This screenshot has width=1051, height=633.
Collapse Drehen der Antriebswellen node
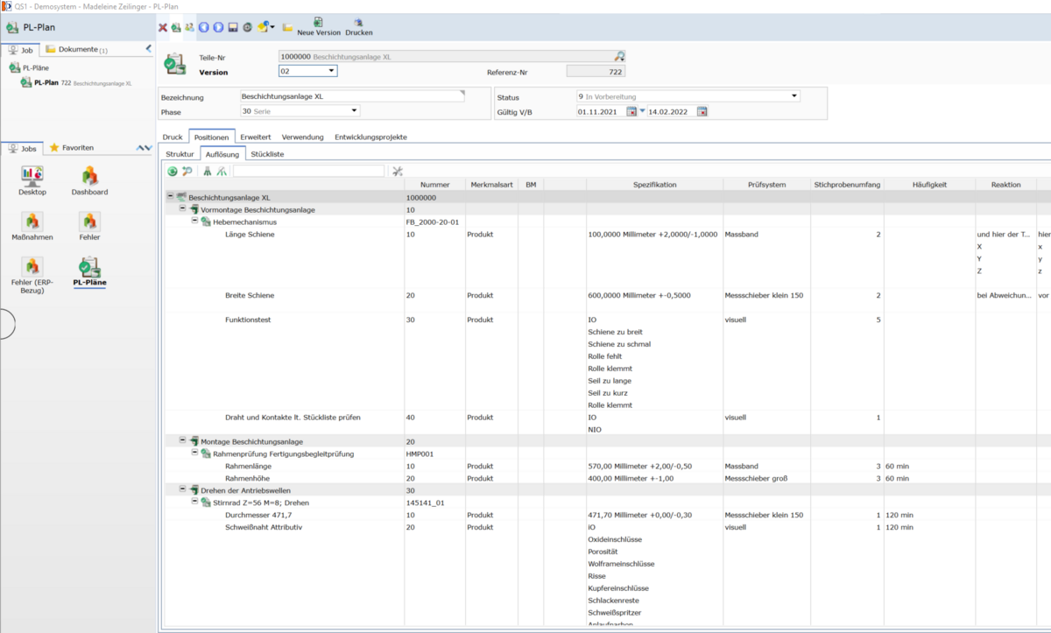pyautogui.click(x=182, y=490)
